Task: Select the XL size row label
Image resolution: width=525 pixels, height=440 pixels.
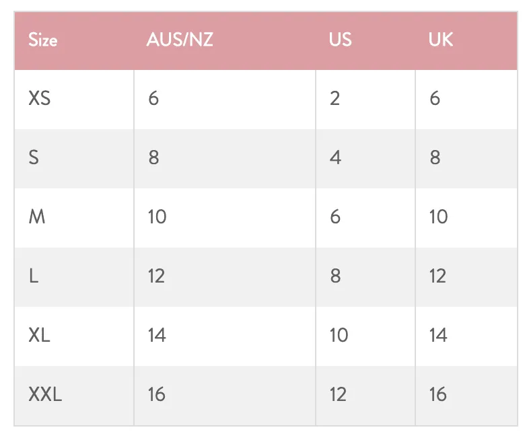Action: tap(39, 335)
